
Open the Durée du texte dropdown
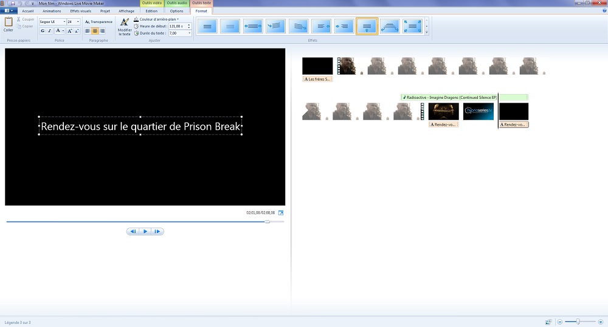(189, 33)
